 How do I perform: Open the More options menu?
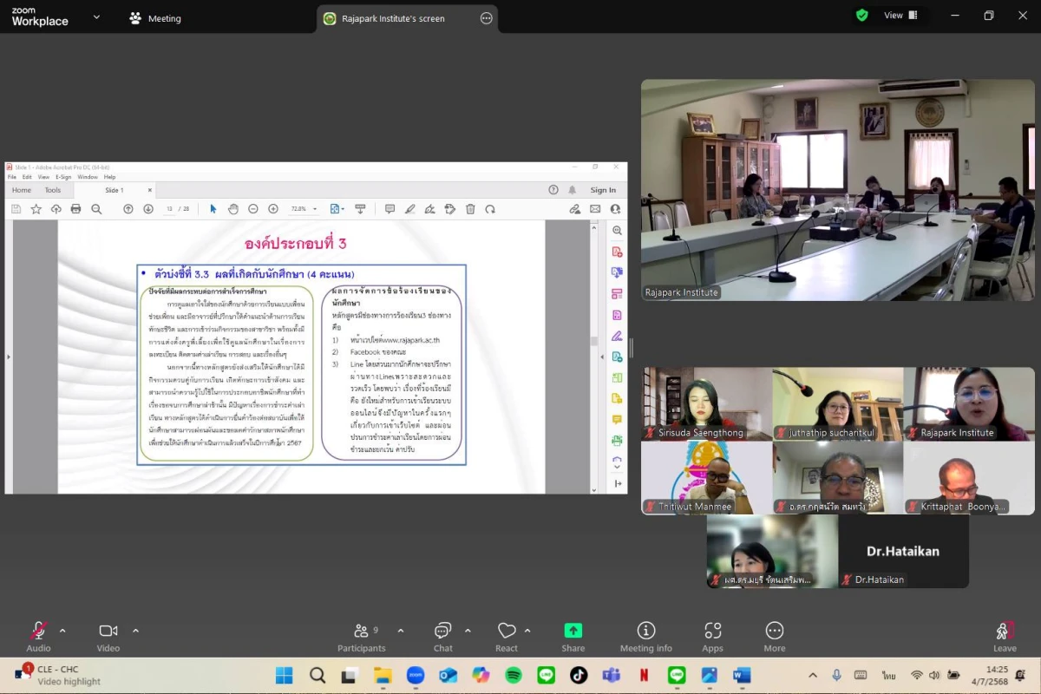click(774, 636)
